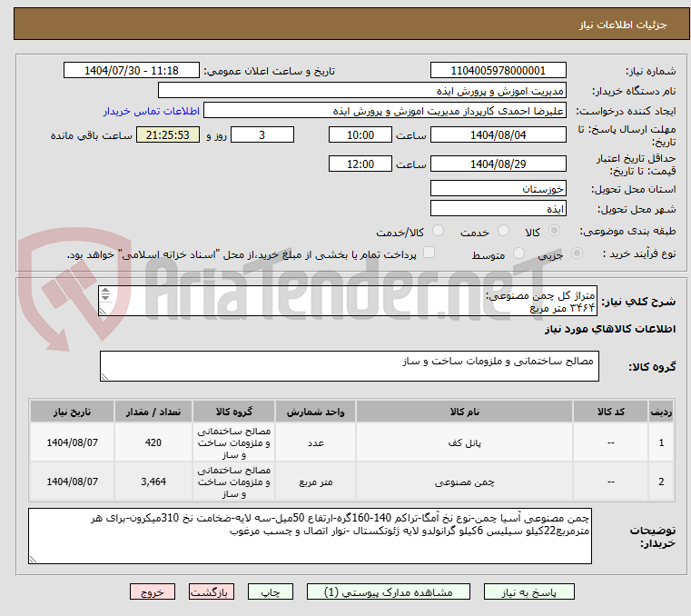
Task: Click the resize grip of توضیحات خریدار box
Action: tap(33, 559)
